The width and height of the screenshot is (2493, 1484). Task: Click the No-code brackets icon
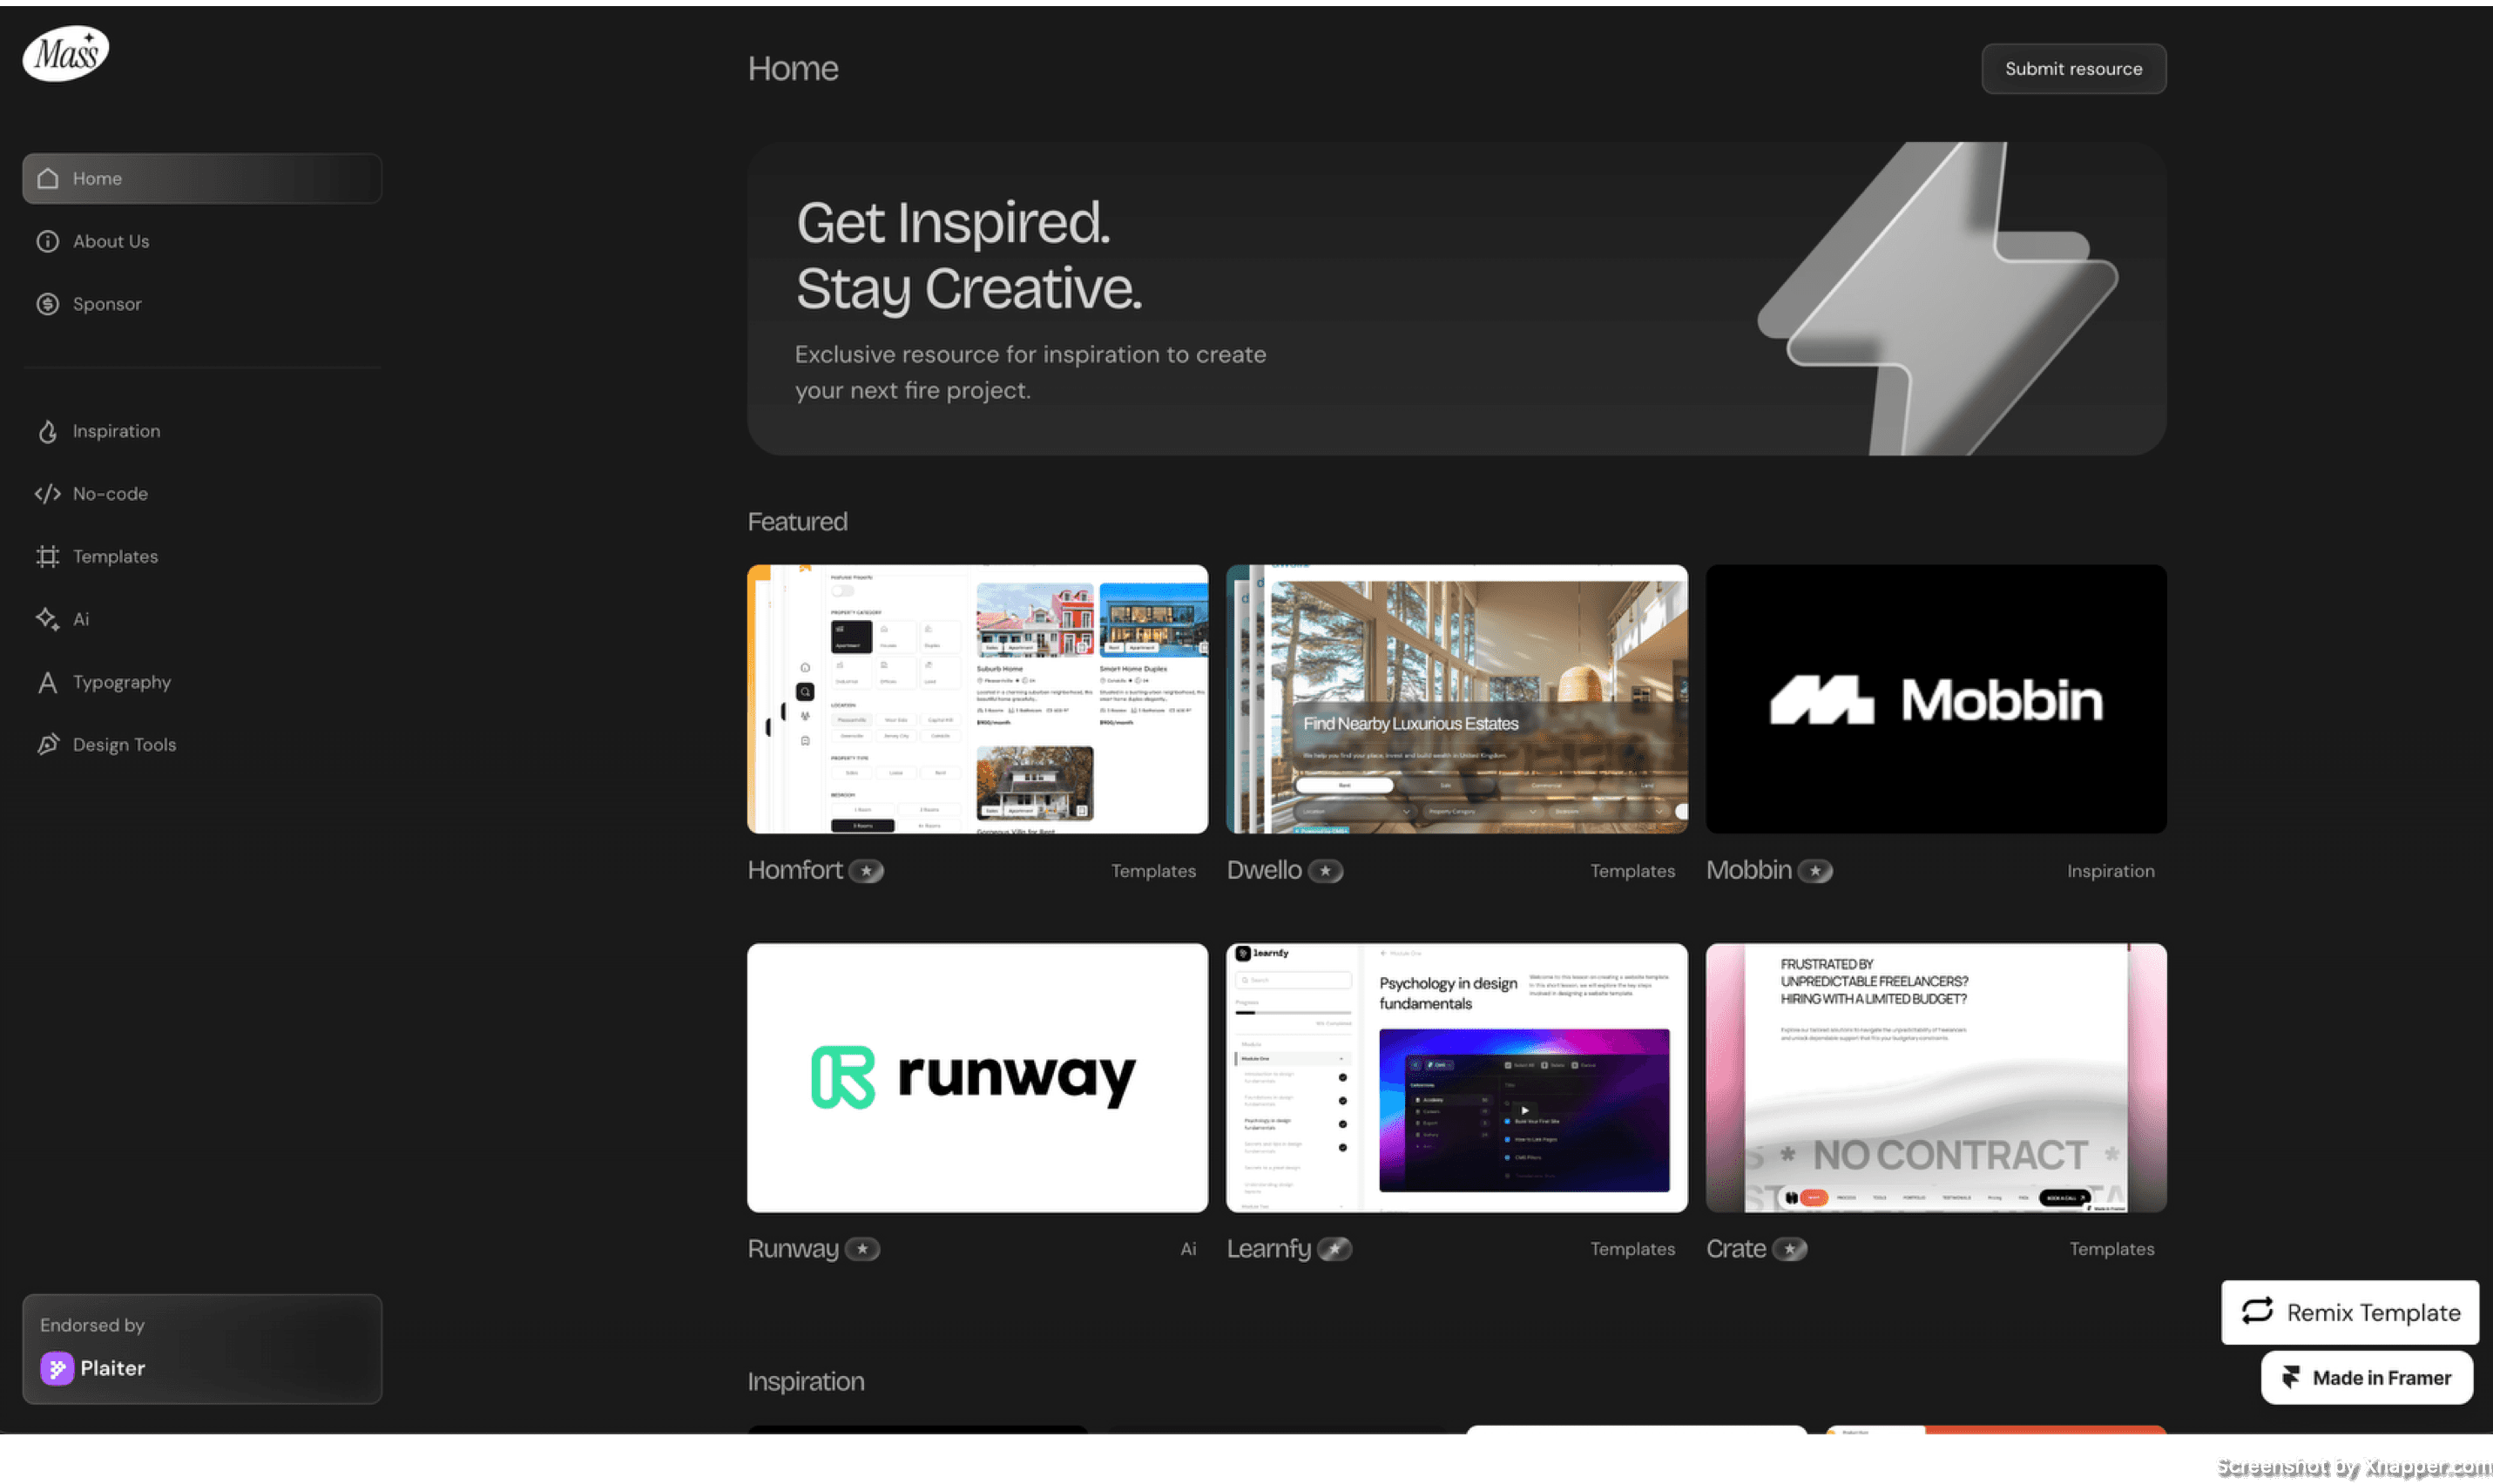point(47,494)
